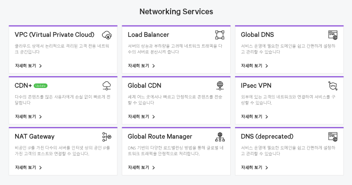352x185 pixels.
Task: Click chevron arrow in Global Route Manager card
Action: [153, 168]
